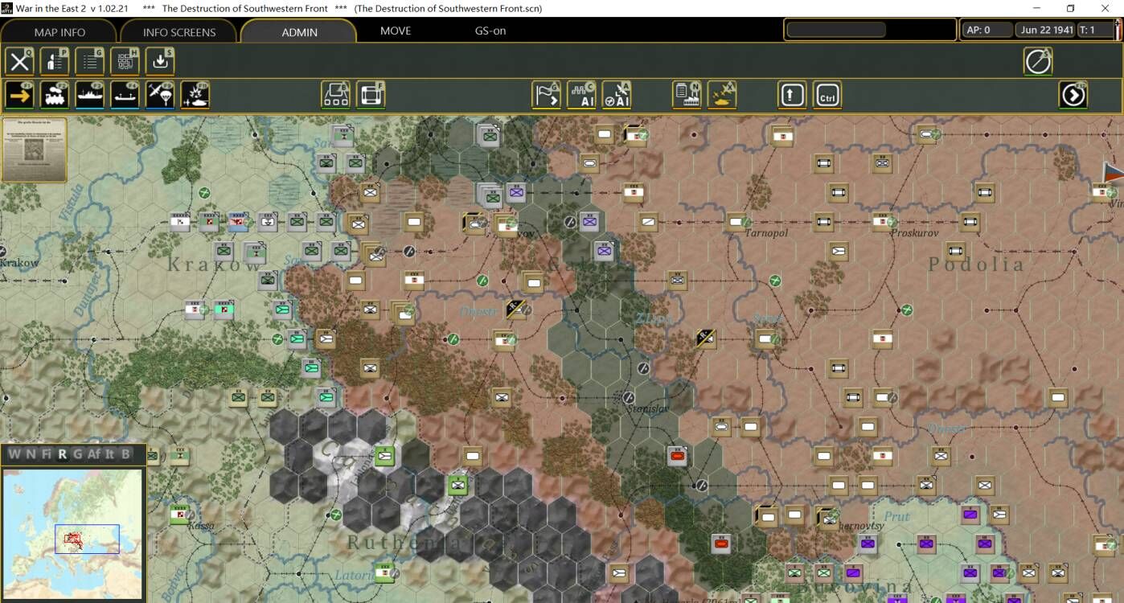The image size is (1124, 603).
Task: Switch to the ADMIN tab
Action: 299,32
